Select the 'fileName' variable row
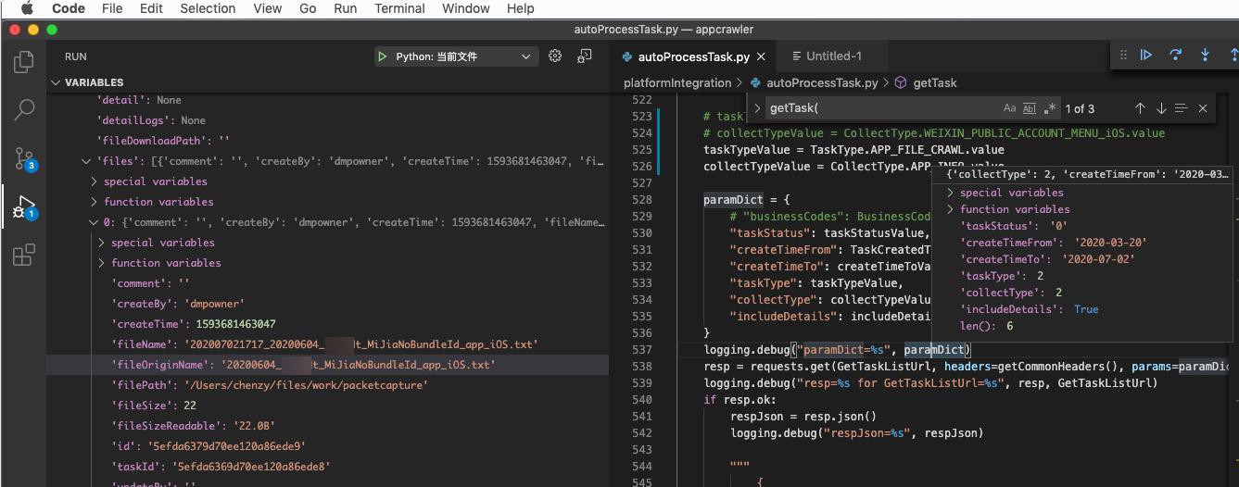1239x487 pixels. pos(327,344)
